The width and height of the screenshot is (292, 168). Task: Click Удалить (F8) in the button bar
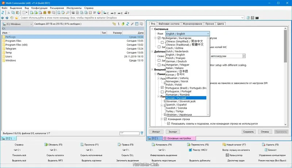coord(270,145)
